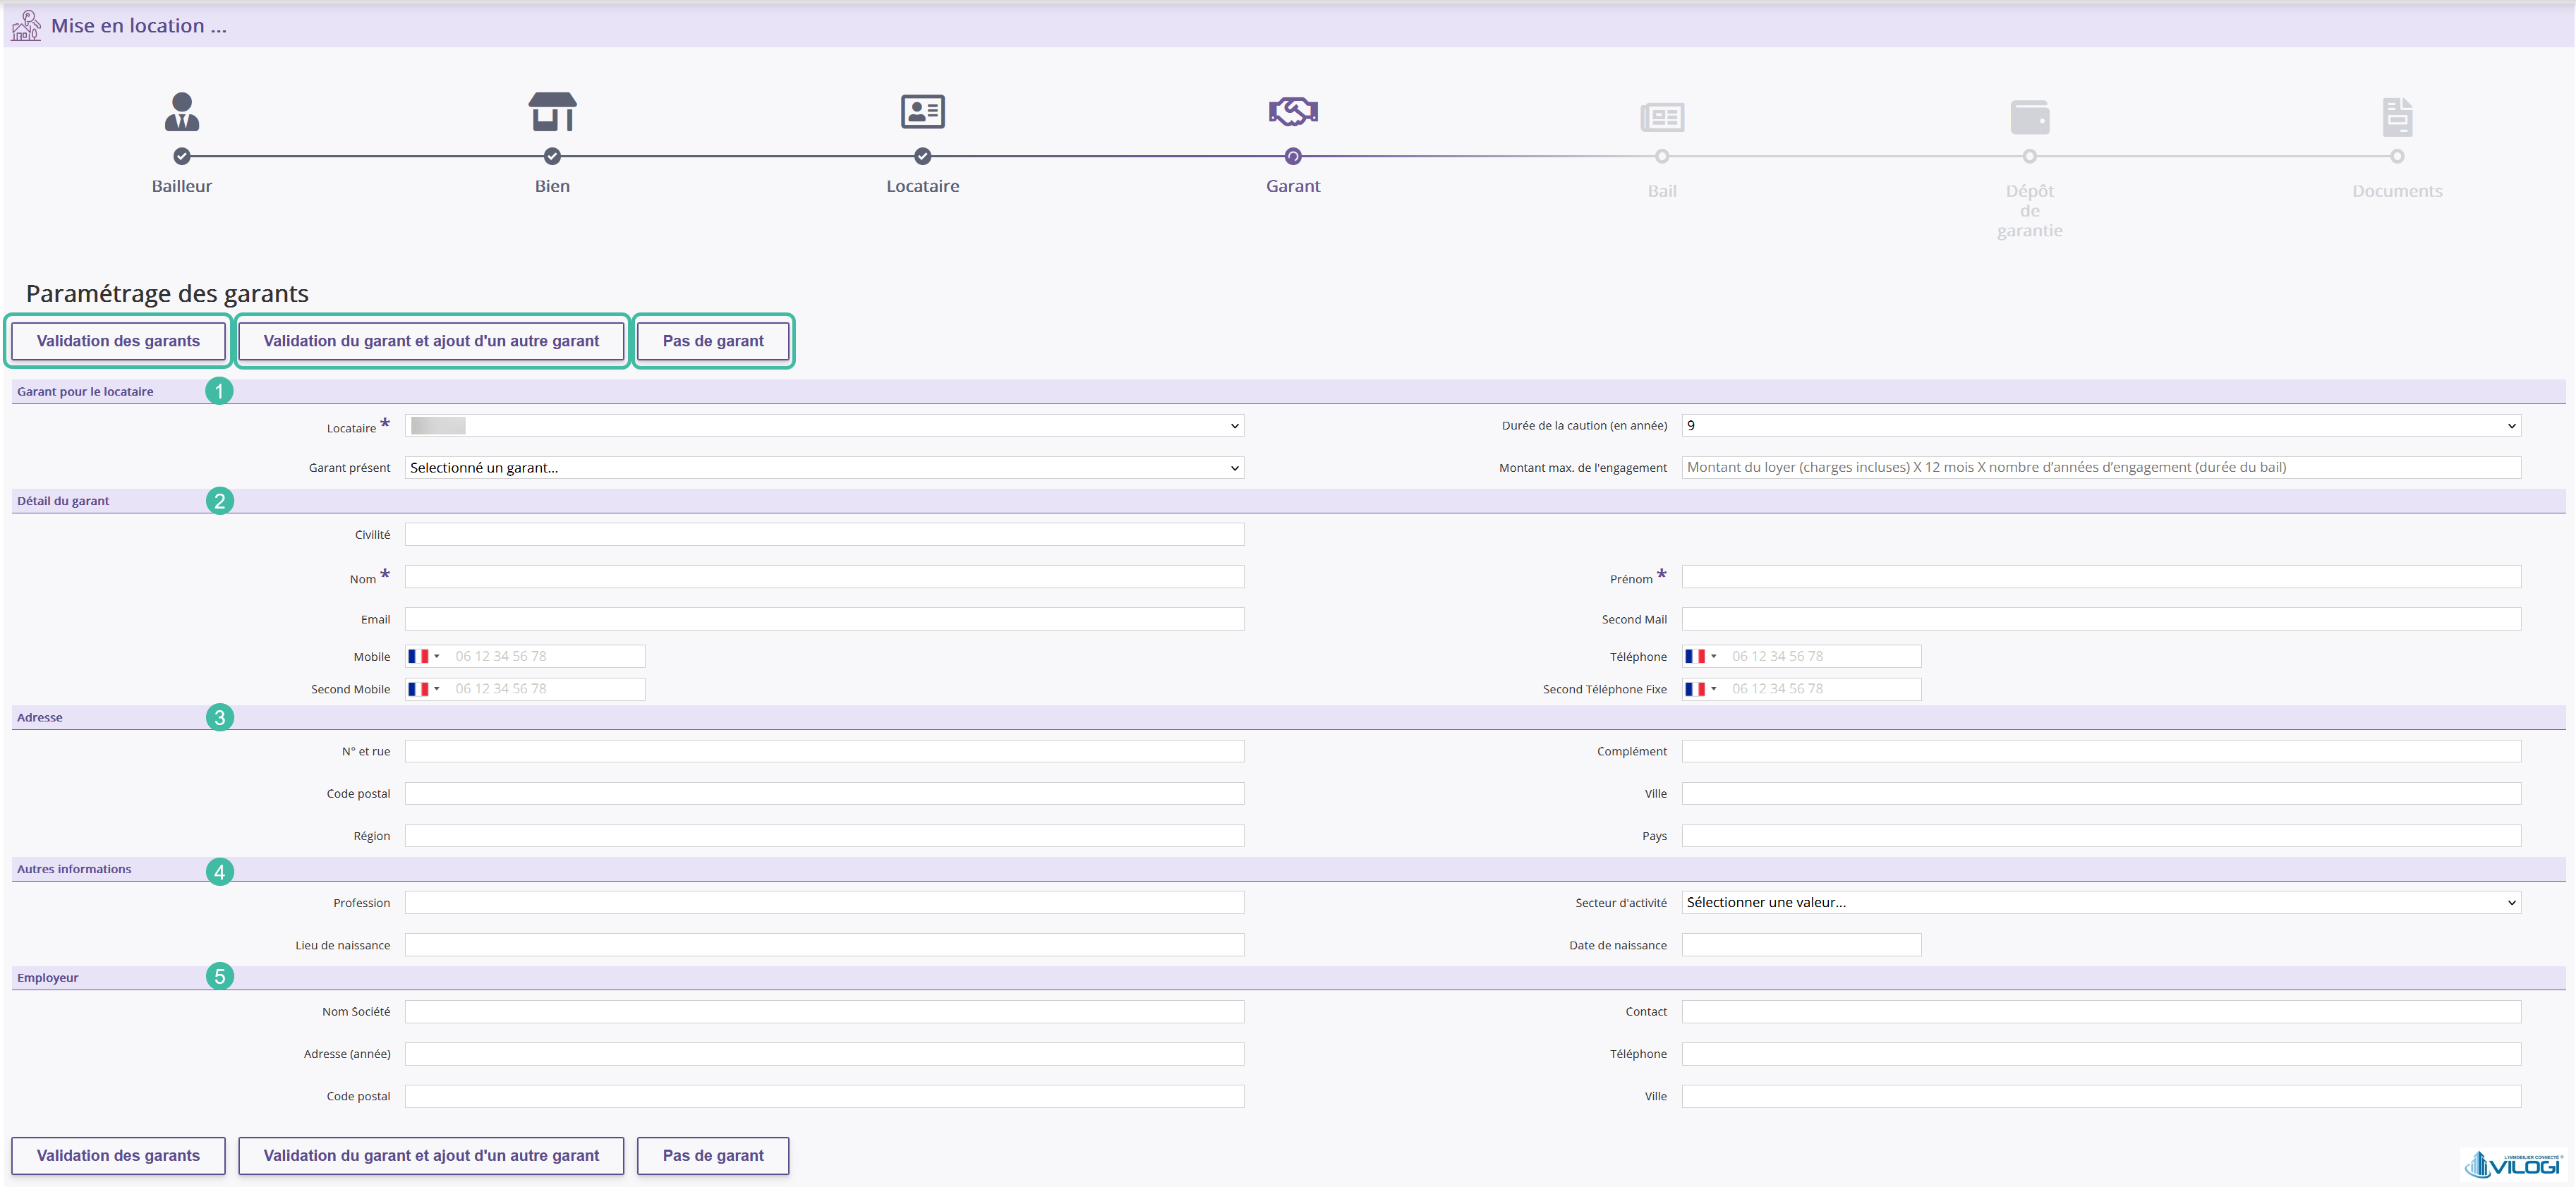The width and height of the screenshot is (2576, 1187).
Task: Click the Prénom input field
Action: pos(2101,577)
